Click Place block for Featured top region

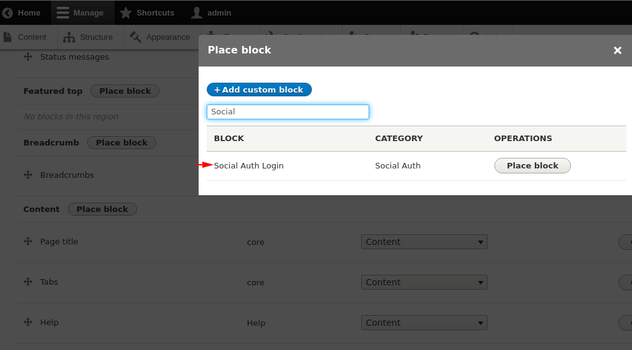coord(125,91)
